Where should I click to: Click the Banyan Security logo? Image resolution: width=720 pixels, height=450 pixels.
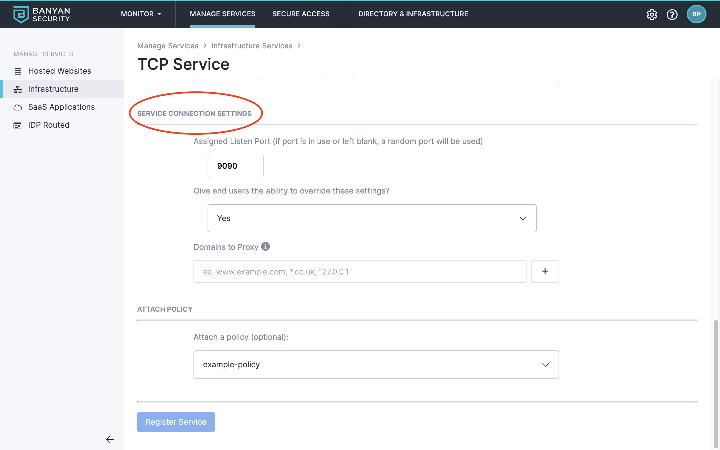[x=42, y=14]
